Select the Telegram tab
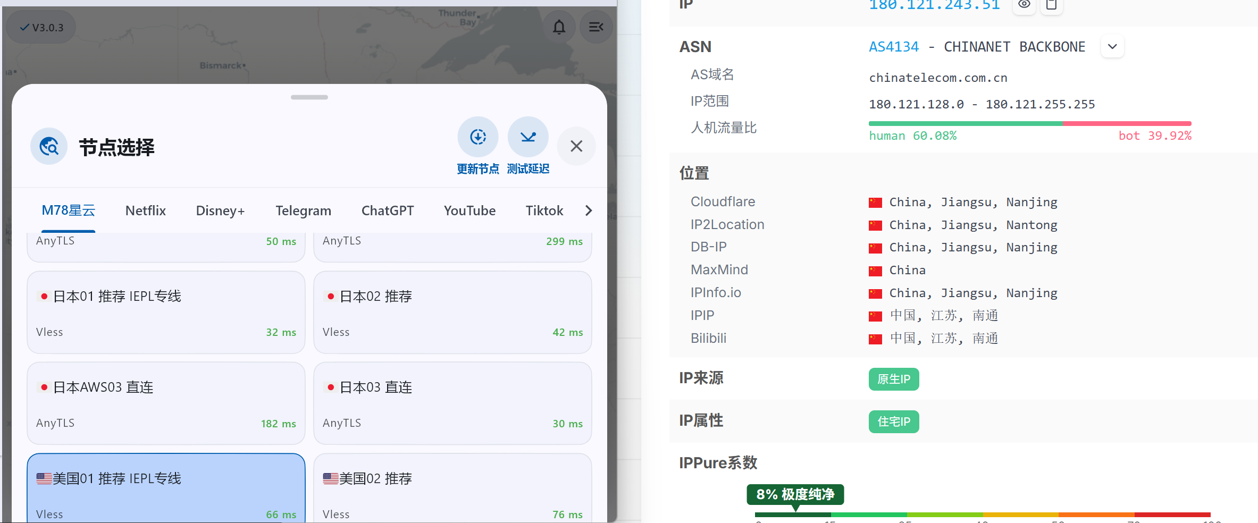The height and width of the screenshot is (523, 1258). click(303, 211)
